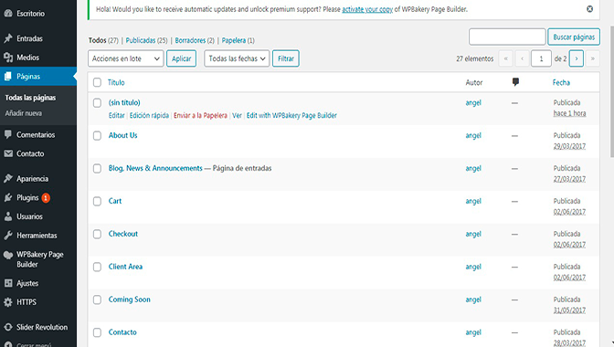Check the Client Area page row
Viewport: 614px width, 347px height.
coord(97,267)
